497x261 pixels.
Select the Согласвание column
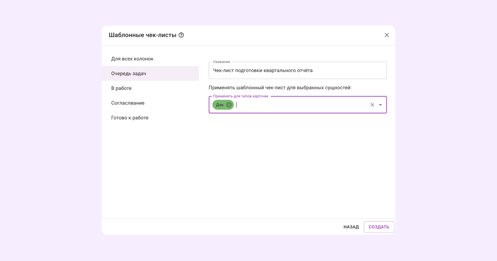click(150, 103)
